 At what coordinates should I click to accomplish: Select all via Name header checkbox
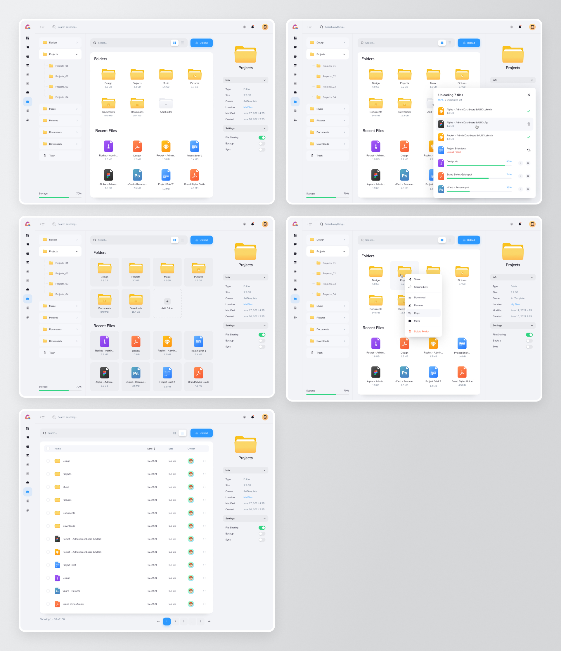[48, 449]
